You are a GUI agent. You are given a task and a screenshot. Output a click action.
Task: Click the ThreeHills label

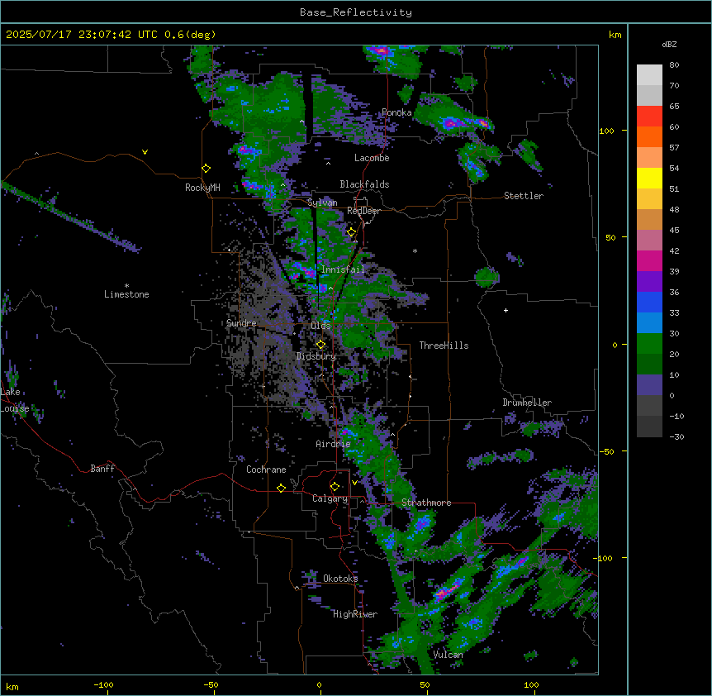click(444, 346)
